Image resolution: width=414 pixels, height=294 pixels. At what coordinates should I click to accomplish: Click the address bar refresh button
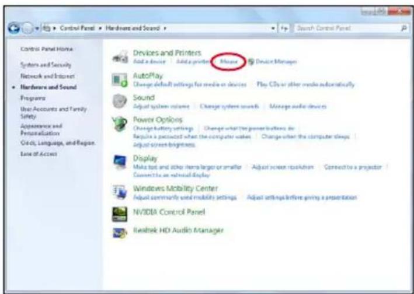(284, 28)
